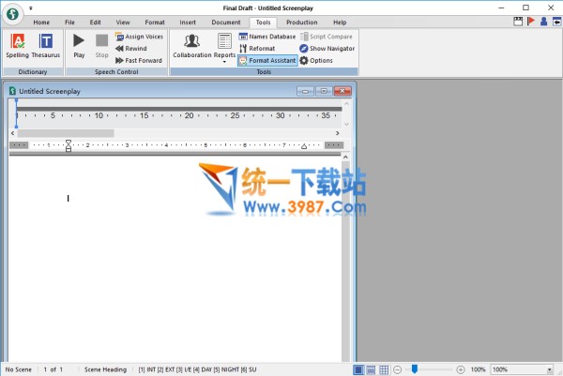Click the zoom slider handle
This screenshot has height=376, width=563.
pyautogui.click(x=415, y=368)
